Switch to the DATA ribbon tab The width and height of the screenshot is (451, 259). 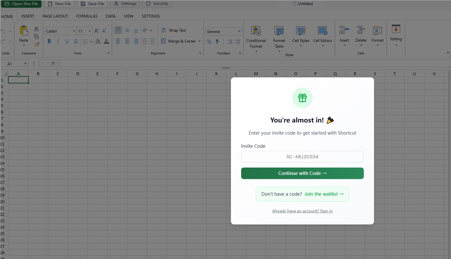coord(111,16)
